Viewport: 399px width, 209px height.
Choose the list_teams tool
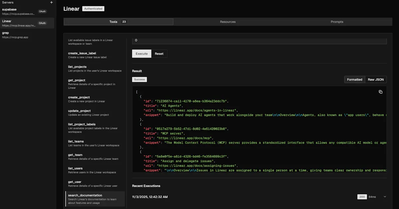pos(95,143)
